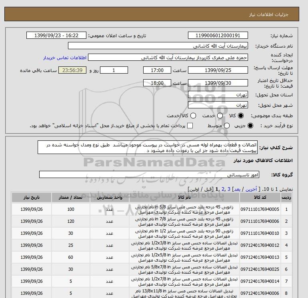Go to the بعد page link
Image resolution: width=308 pixels, height=298 pixels.
coord(237,189)
